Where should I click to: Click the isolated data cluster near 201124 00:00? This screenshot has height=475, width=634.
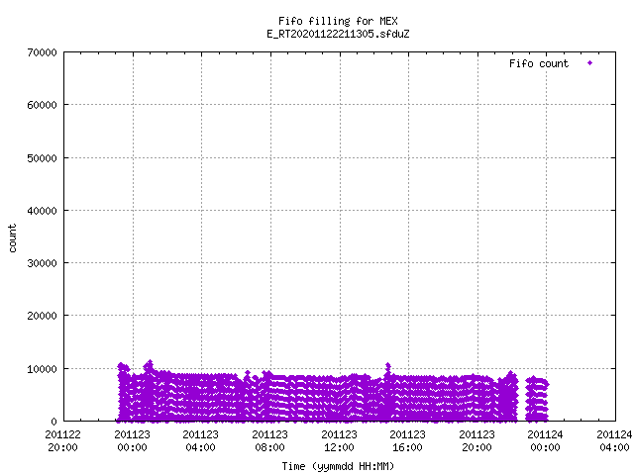pos(537,399)
